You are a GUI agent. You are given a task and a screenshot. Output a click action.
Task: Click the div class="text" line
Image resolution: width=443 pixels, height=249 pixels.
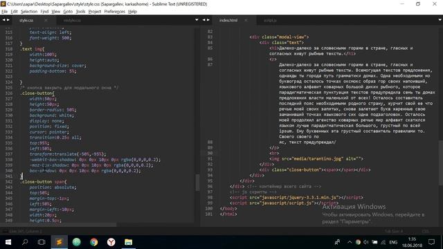click(282, 43)
